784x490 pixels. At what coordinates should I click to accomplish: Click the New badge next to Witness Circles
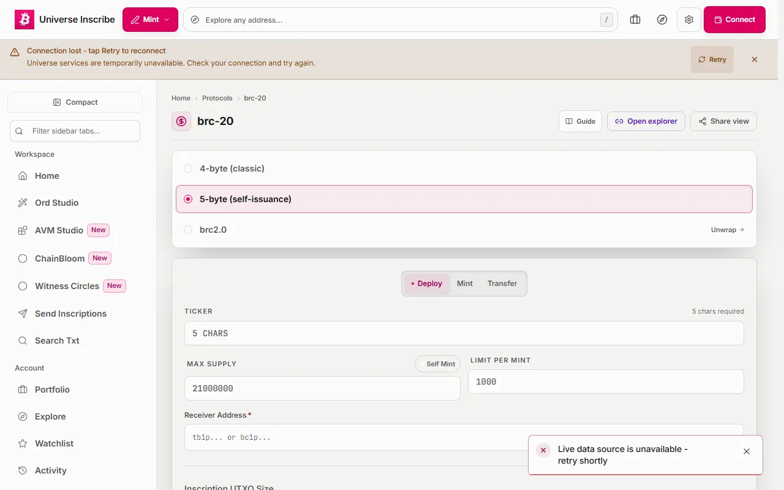click(x=115, y=286)
